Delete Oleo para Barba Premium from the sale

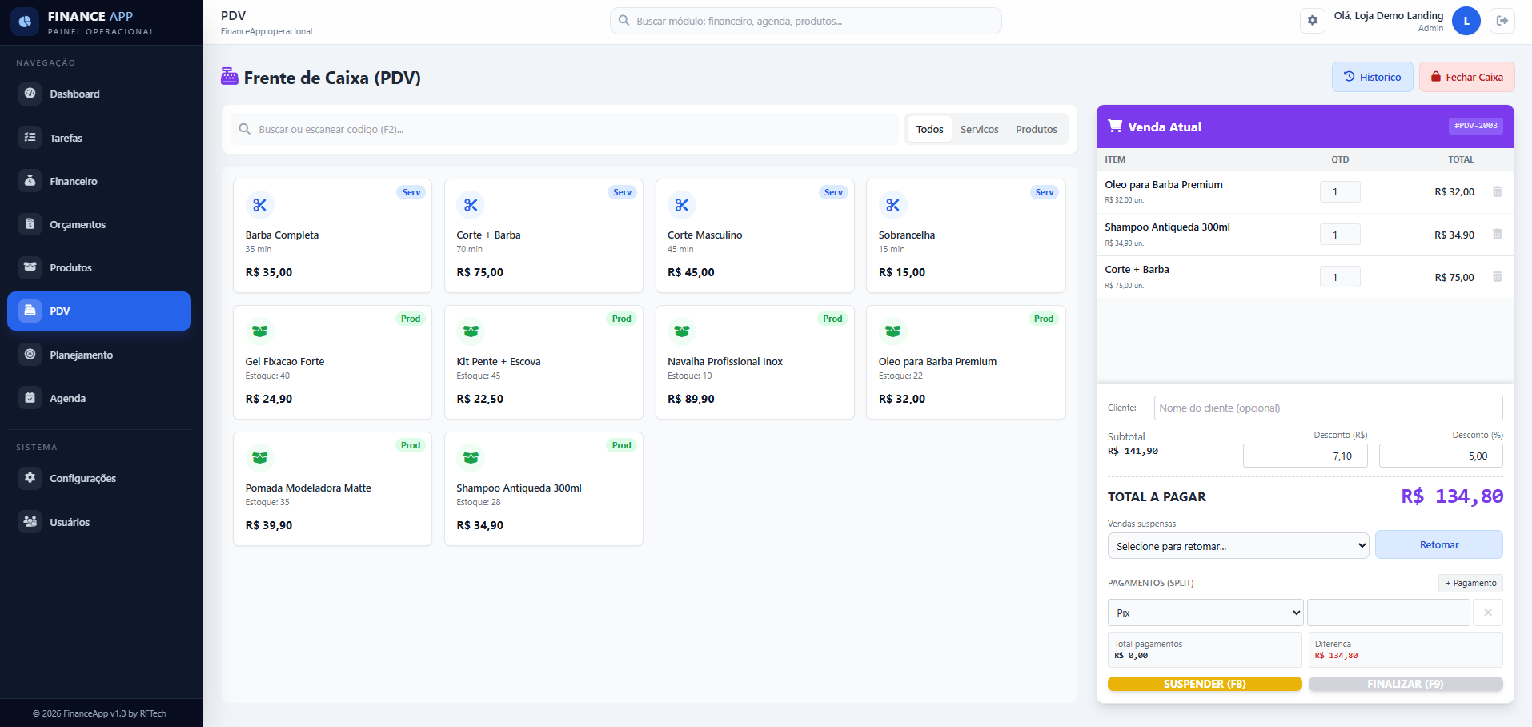1497,191
